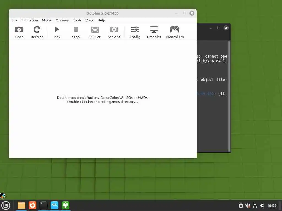Maximize the terminal window behind Dolphin
The height and width of the screenshot is (211, 282).
pos(218,28)
